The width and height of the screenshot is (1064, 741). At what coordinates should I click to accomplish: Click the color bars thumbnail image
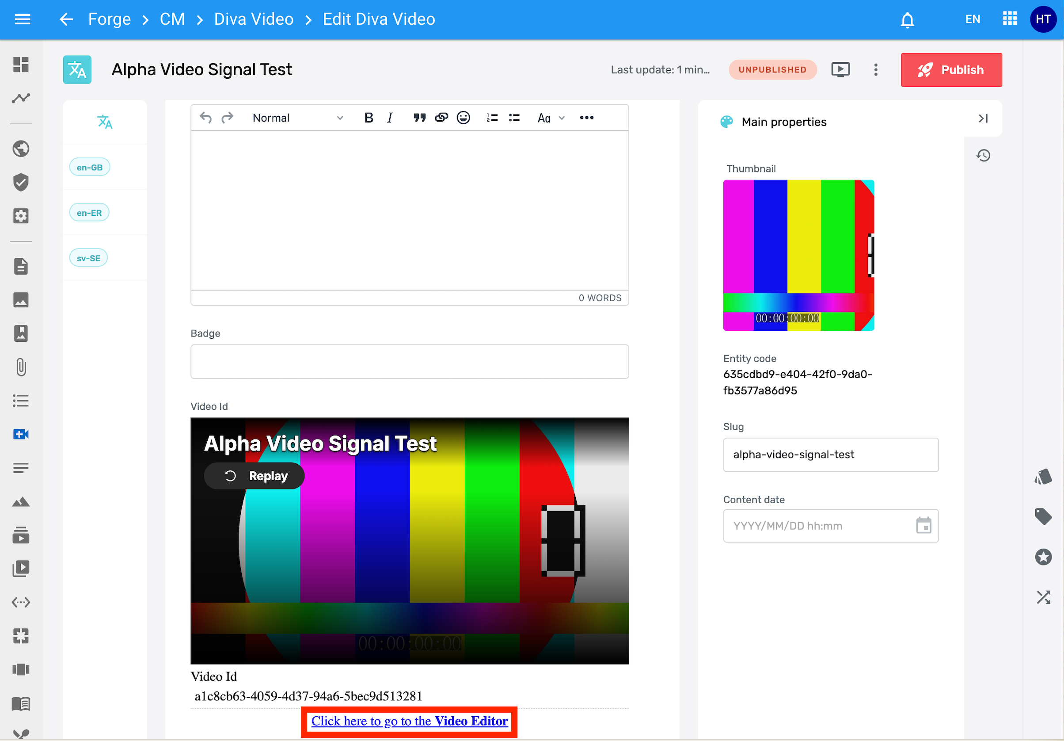click(798, 255)
